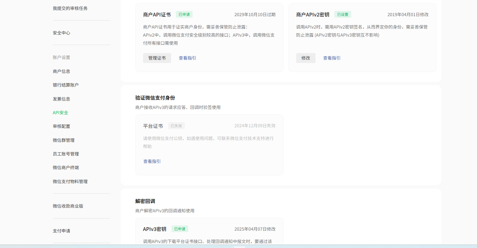Open 发票信息 sidebar item
The image size is (477, 248).
[62, 99]
